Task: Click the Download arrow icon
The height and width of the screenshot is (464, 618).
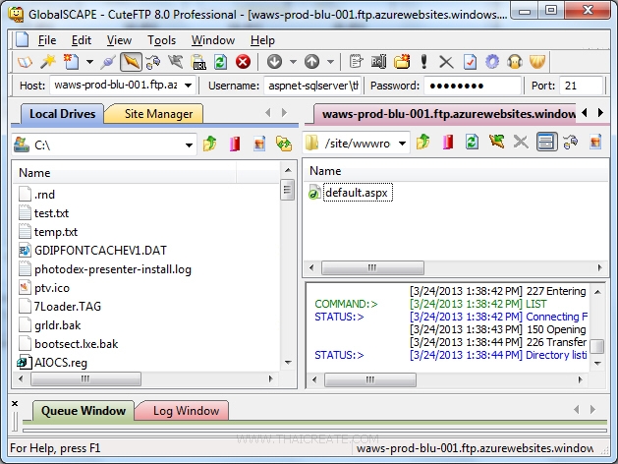Action: click(275, 62)
